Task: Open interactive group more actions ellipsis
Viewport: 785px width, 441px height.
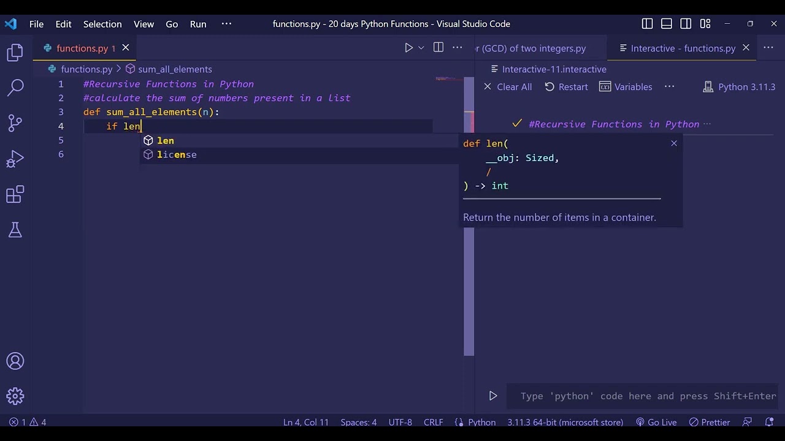Action: pyautogui.click(x=768, y=48)
